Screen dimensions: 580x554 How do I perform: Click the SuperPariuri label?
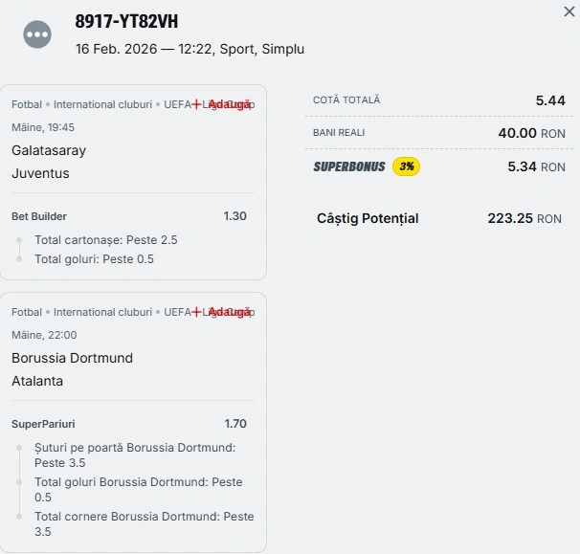(x=43, y=423)
